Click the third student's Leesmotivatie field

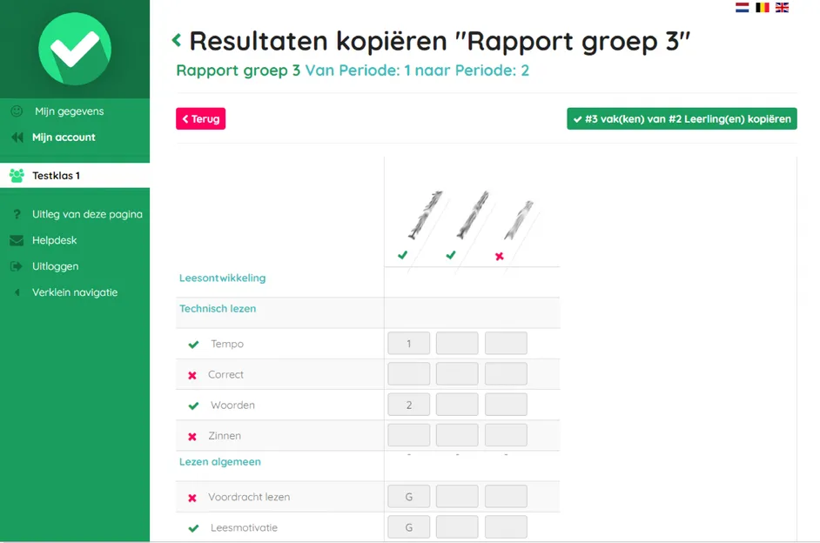[x=506, y=526]
